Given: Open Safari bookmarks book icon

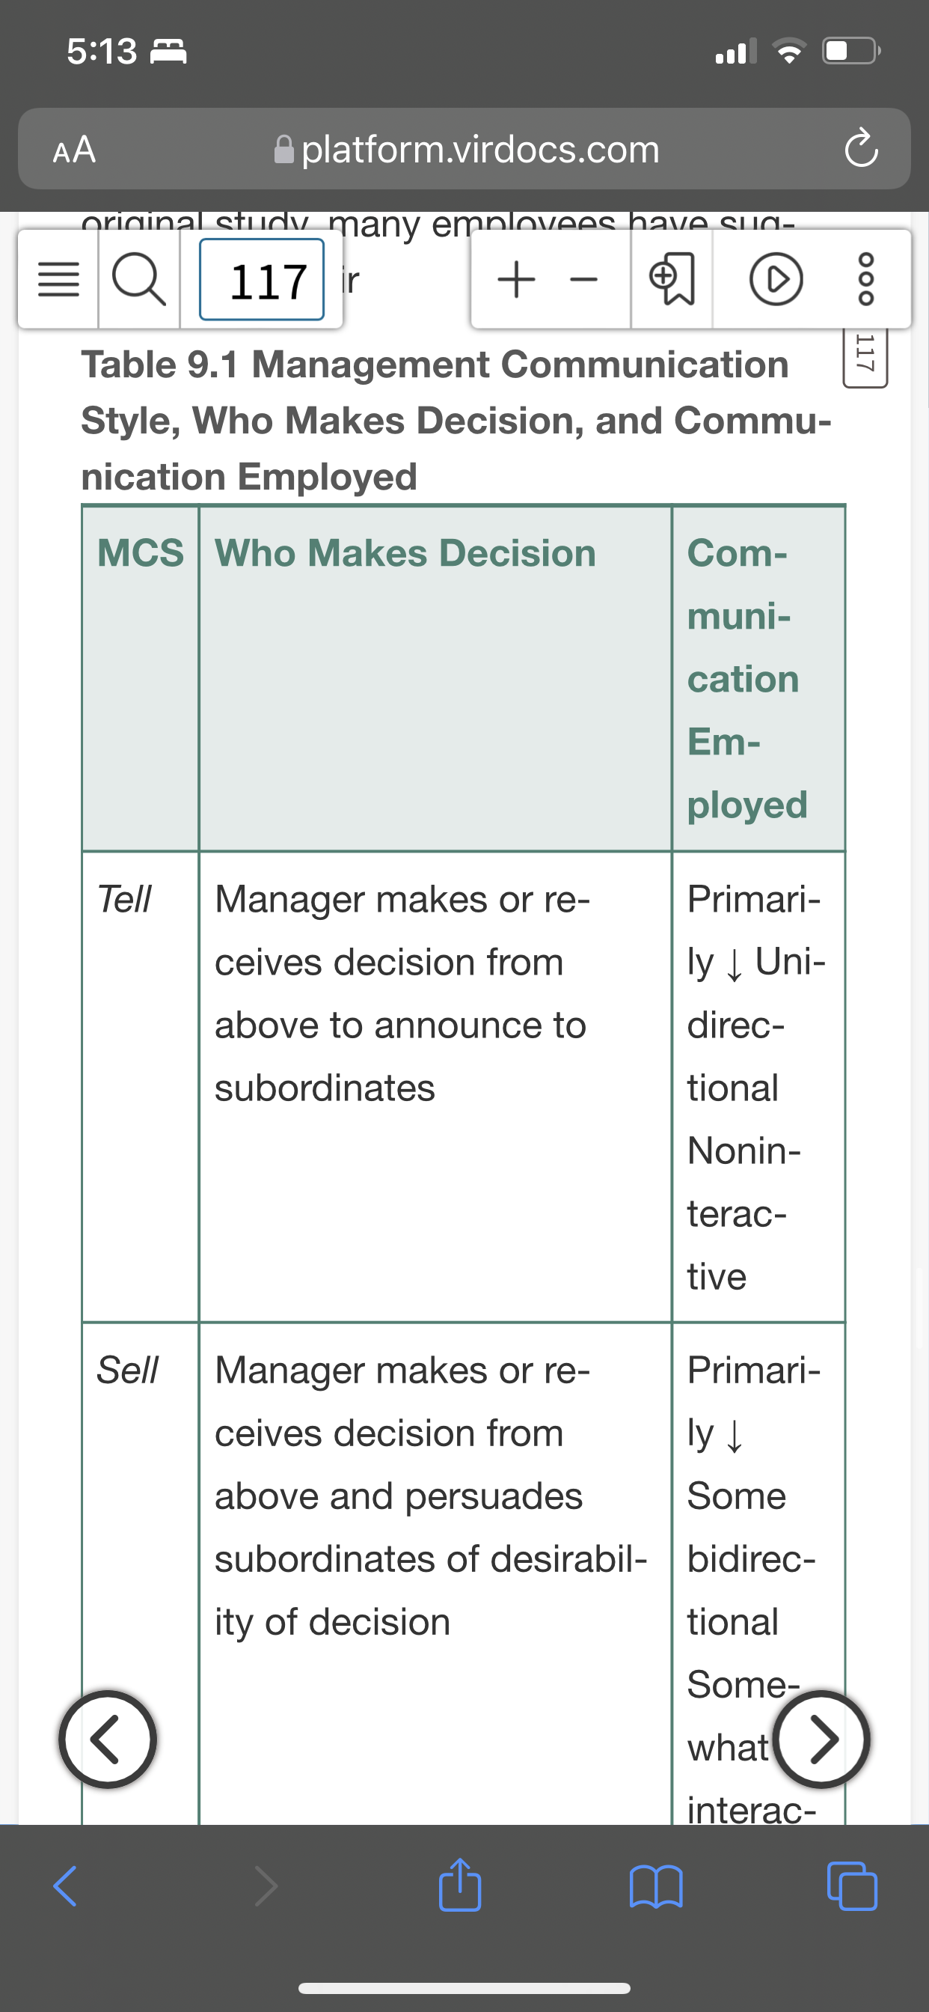Looking at the screenshot, I should click(656, 1886).
